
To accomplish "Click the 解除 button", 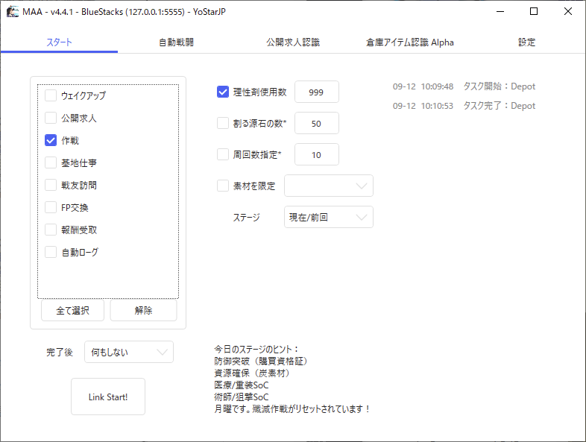I will point(143,311).
